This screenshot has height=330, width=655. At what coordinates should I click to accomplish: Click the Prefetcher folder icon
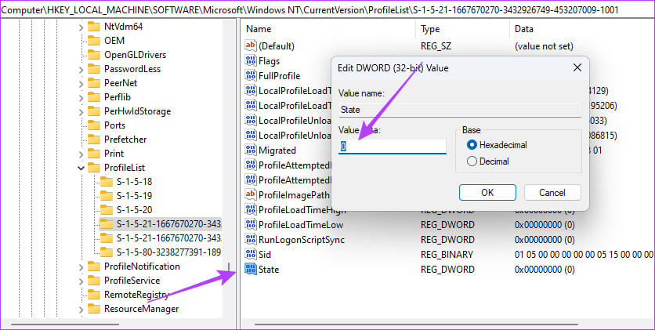[94, 140]
